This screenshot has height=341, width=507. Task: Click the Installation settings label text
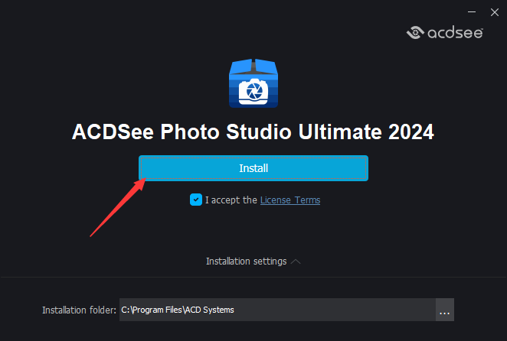click(246, 261)
